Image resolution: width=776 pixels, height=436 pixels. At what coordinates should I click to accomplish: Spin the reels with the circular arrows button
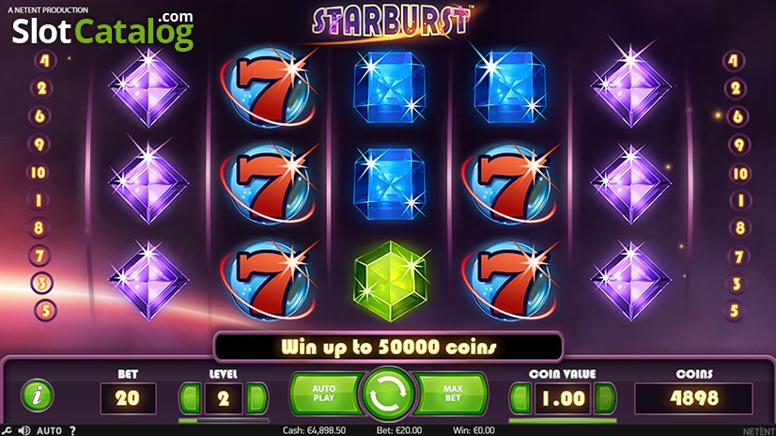click(388, 394)
